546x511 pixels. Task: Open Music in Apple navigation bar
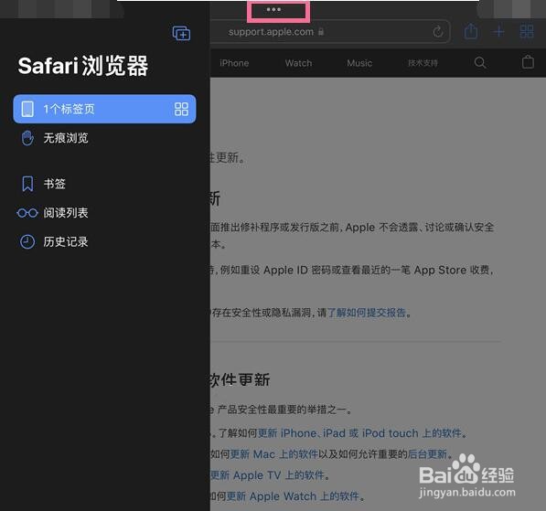(359, 63)
